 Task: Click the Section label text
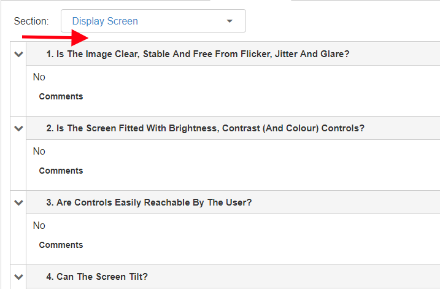coord(31,21)
